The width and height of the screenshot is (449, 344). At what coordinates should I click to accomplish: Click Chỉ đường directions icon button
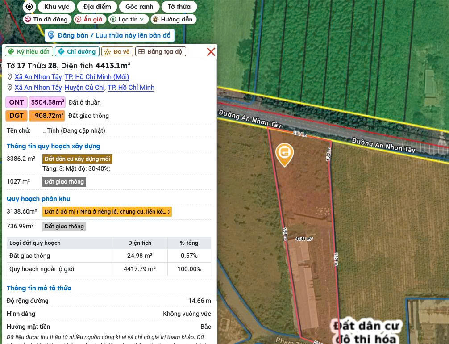pyautogui.click(x=77, y=52)
